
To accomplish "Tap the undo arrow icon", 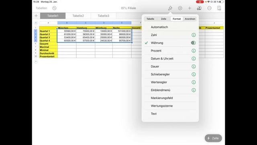I will click(55, 8).
